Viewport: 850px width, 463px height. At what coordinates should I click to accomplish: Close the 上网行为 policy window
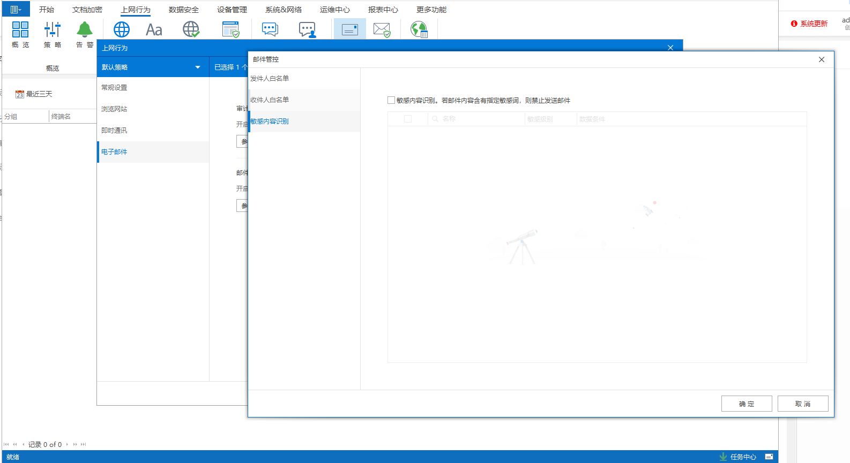[x=670, y=48]
